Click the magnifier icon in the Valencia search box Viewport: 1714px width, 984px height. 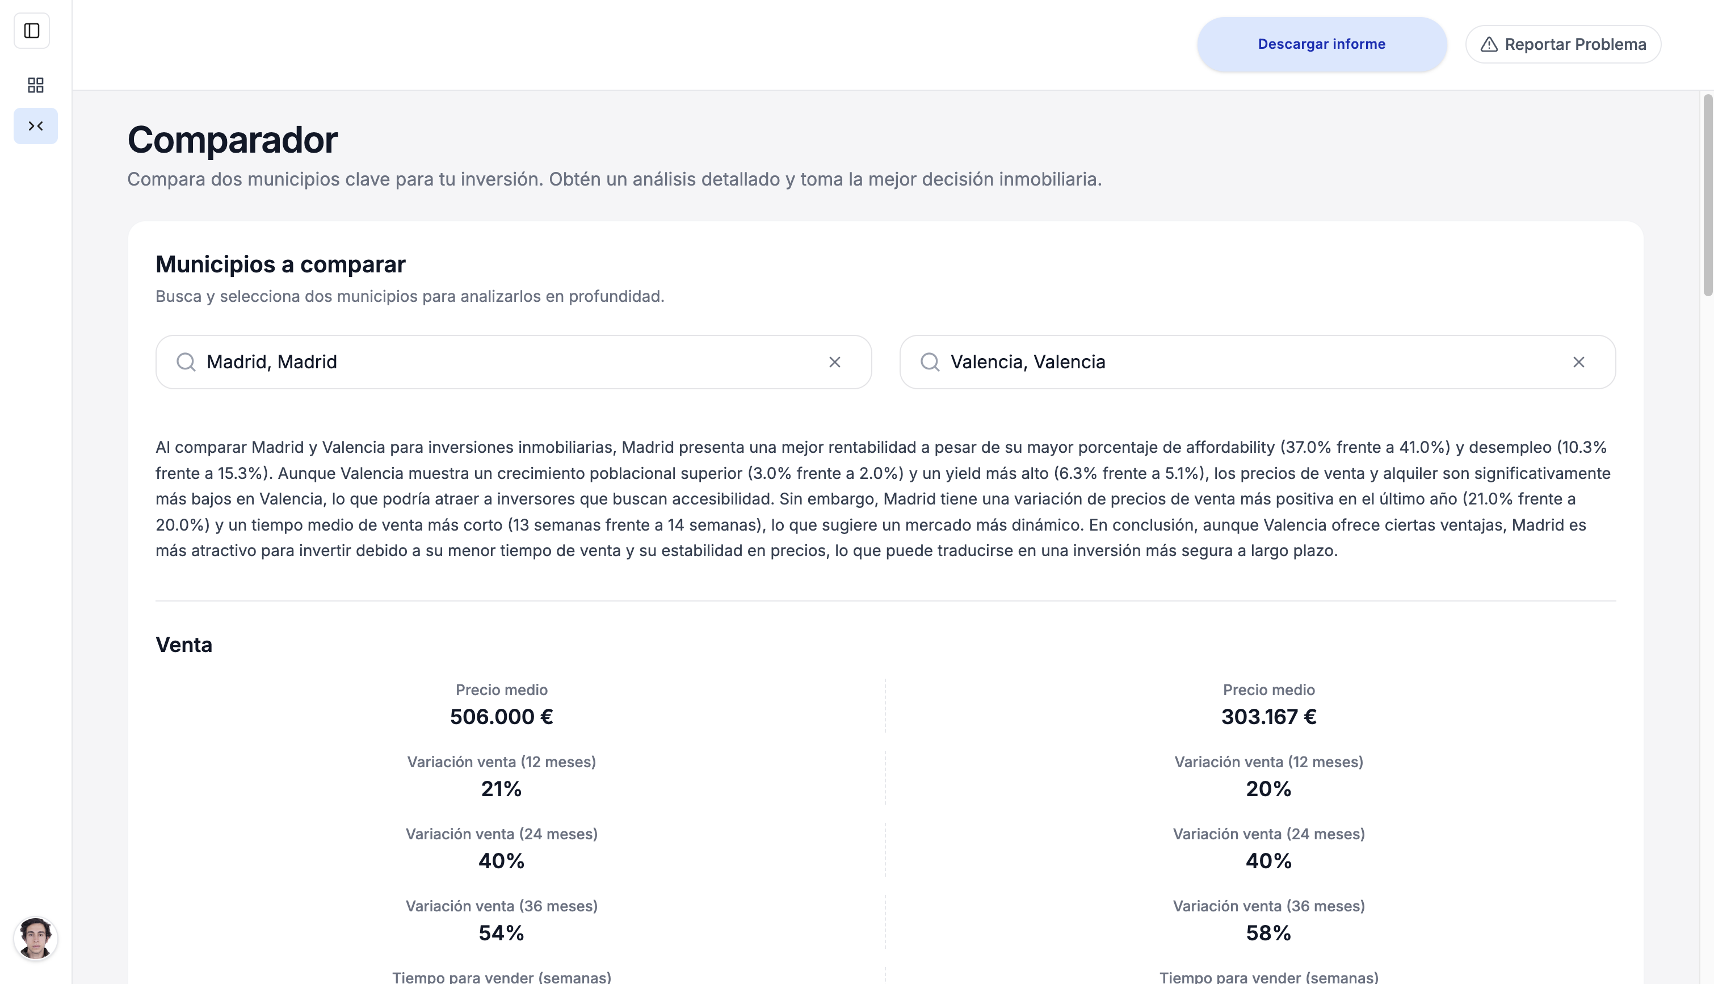coord(931,362)
